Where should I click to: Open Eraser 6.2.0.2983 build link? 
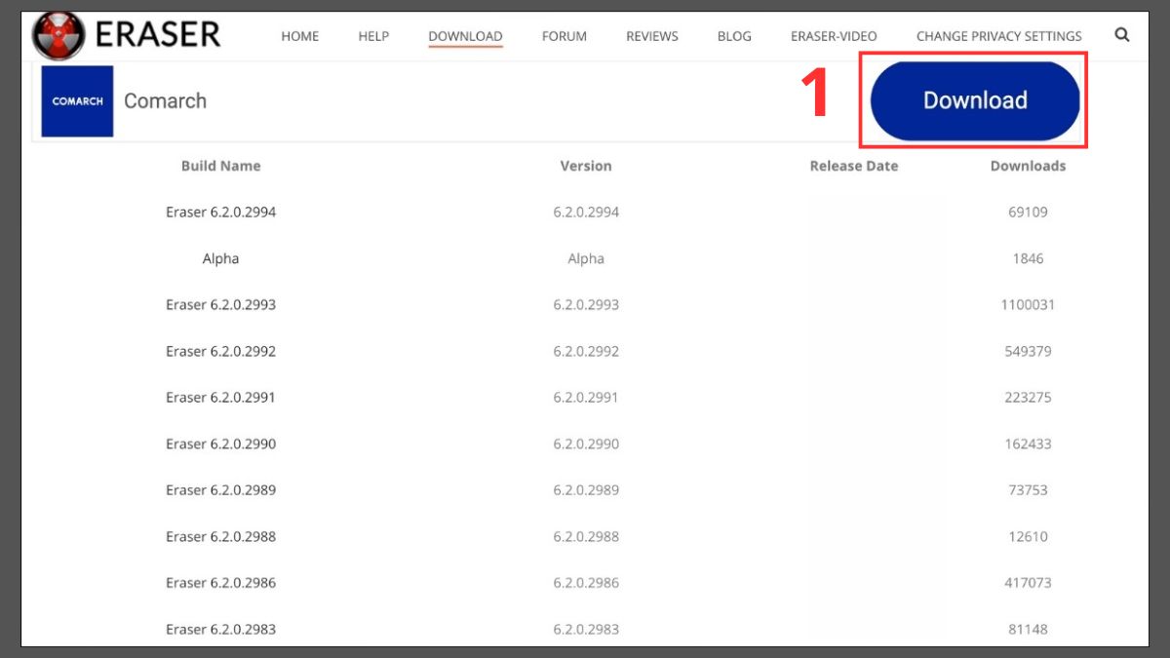pos(221,629)
